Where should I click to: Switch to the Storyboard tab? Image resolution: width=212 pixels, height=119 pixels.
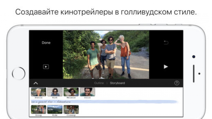coord(117,83)
